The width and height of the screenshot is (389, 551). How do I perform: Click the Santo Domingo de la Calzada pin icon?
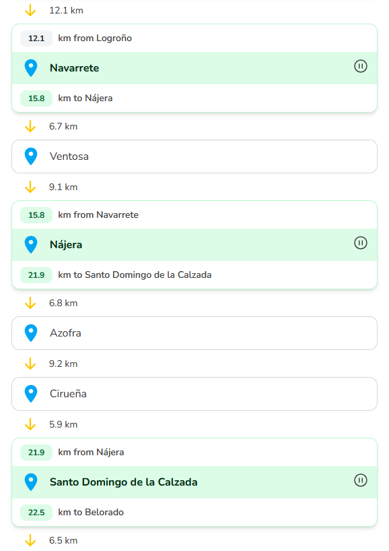(30, 482)
